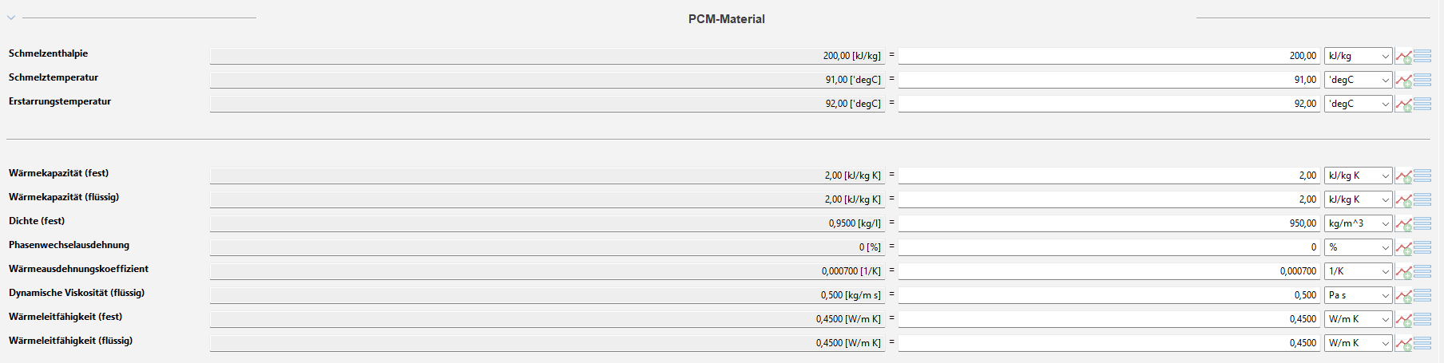
Task: Click the blue list icon for Wärmekapazität (flüssig)
Action: pos(1422,200)
